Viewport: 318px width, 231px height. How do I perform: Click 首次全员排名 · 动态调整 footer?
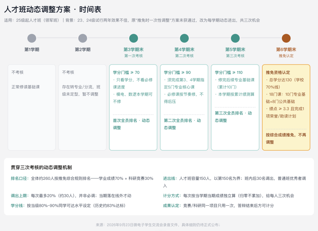point(131,124)
